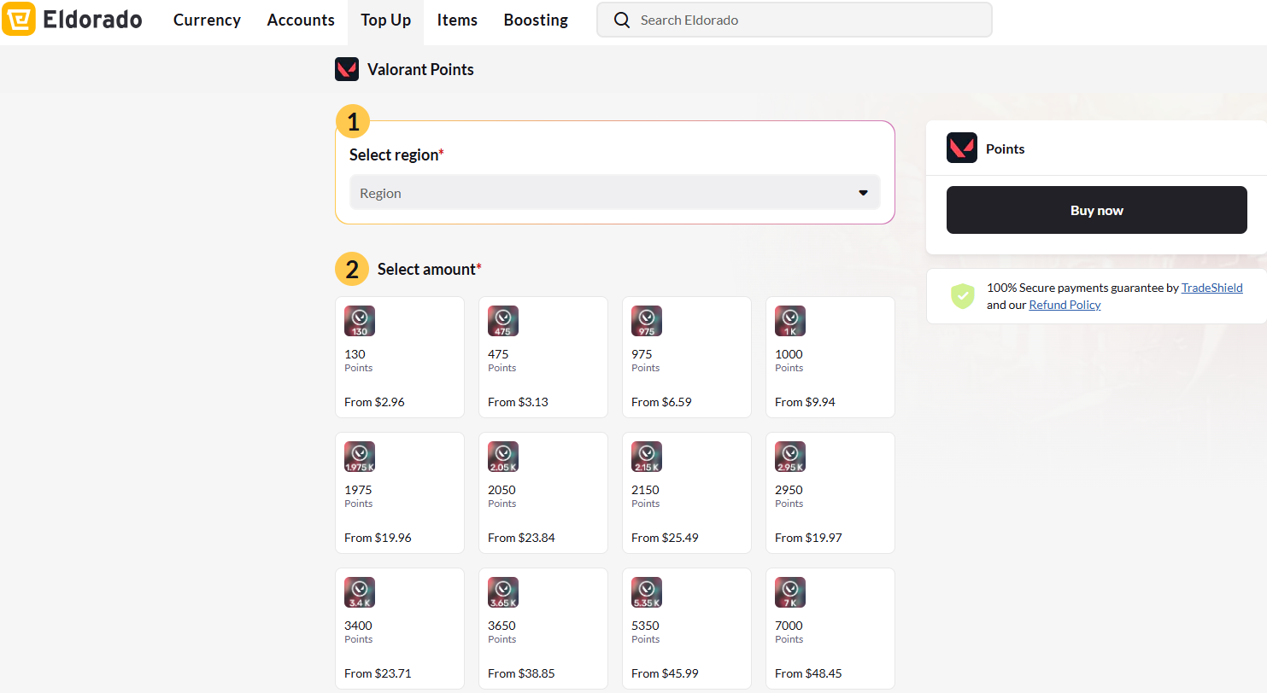The image size is (1267, 693).
Task: Click the 1000 points amount label
Action: pos(789,354)
